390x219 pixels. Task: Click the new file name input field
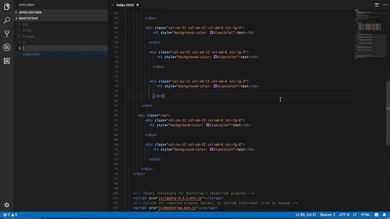point(65,48)
